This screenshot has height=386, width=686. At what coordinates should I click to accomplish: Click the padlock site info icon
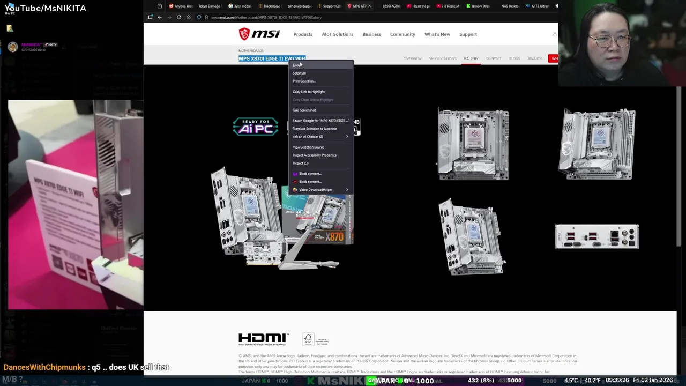206,17
